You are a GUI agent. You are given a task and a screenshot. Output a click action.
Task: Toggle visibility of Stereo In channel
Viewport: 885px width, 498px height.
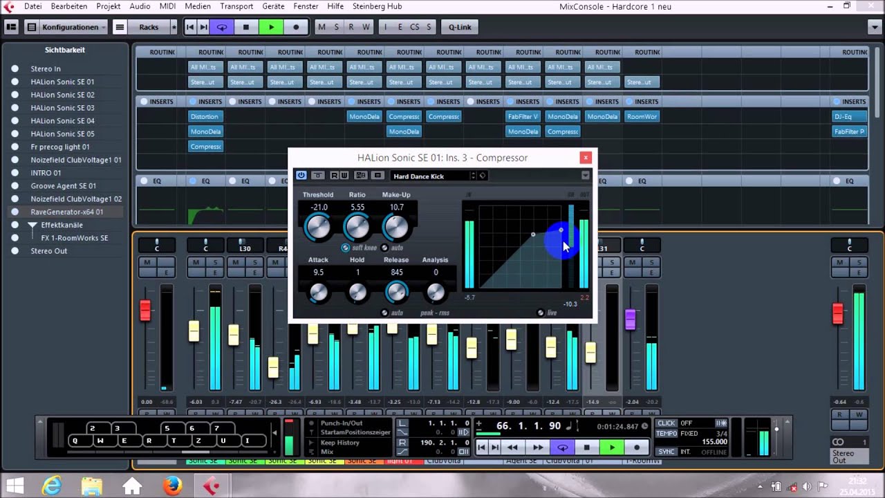pos(15,68)
